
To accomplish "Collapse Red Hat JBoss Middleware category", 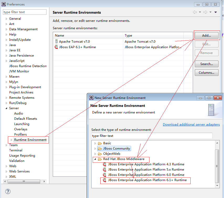I will [x=95, y=159].
